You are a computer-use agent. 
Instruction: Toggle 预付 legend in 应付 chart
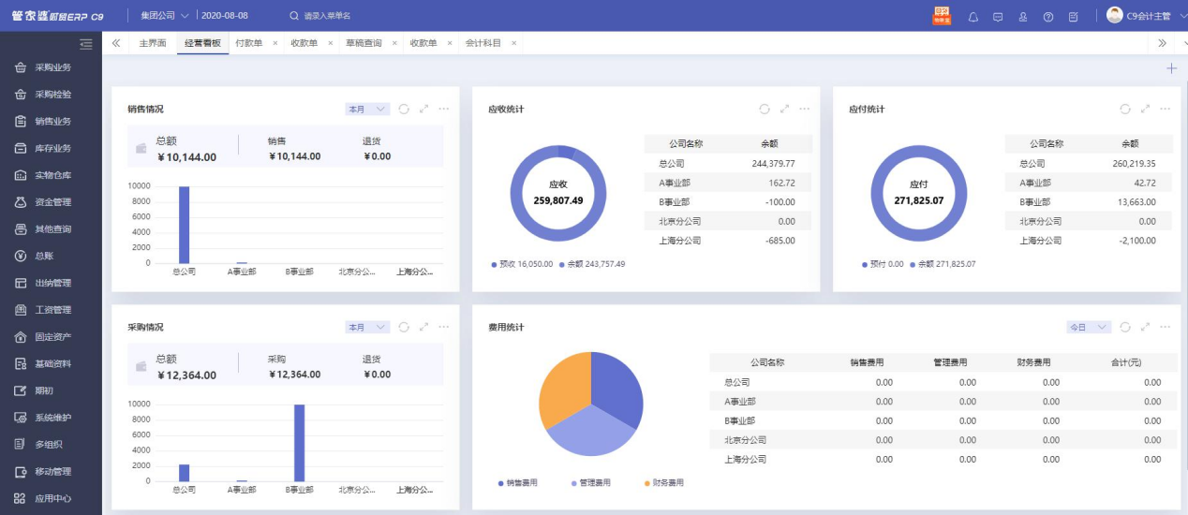(883, 264)
